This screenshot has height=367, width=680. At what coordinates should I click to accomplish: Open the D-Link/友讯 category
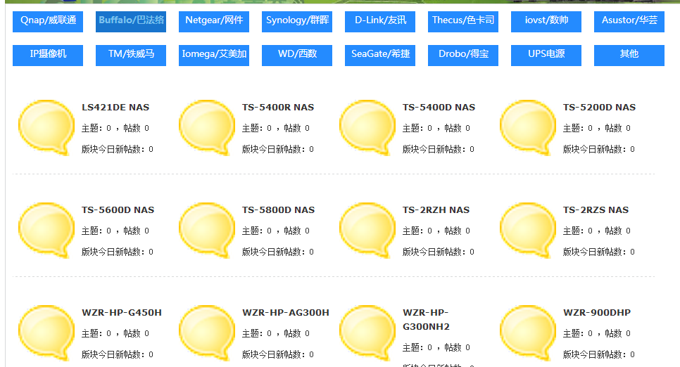click(x=380, y=22)
